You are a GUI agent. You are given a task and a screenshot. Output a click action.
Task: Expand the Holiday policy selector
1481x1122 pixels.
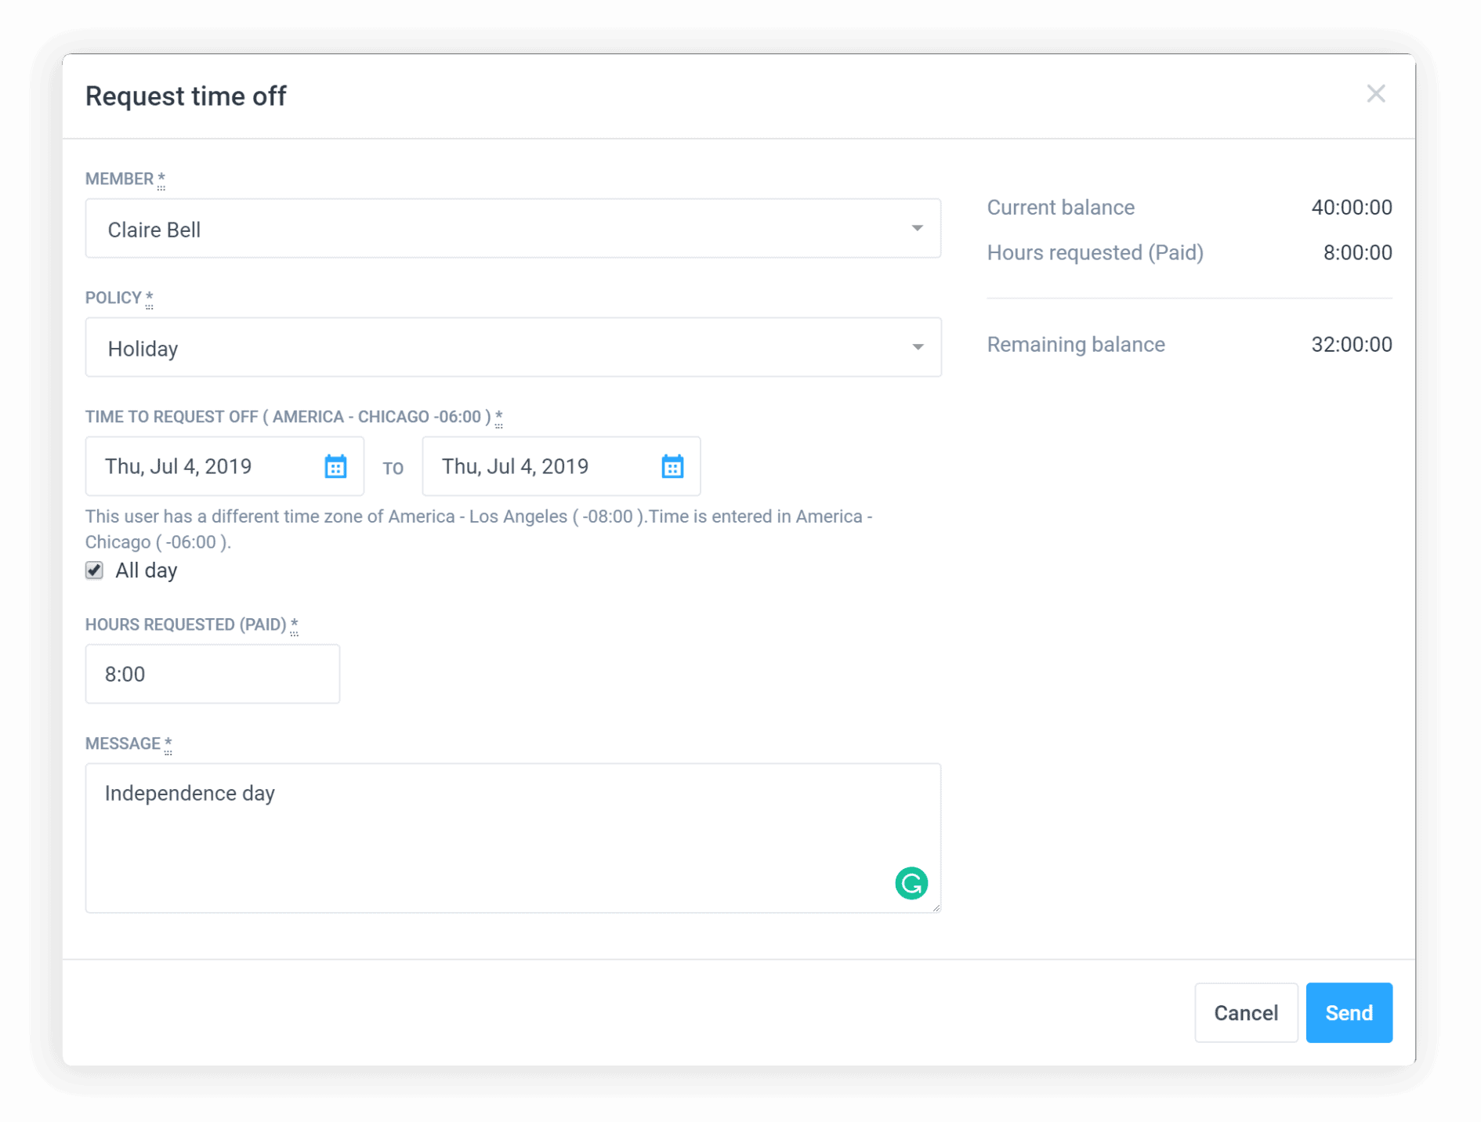click(x=918, y=347)
